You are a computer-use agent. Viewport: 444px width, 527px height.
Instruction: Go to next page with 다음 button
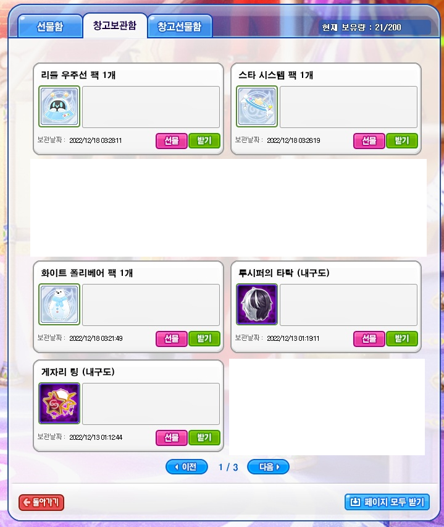268,467
